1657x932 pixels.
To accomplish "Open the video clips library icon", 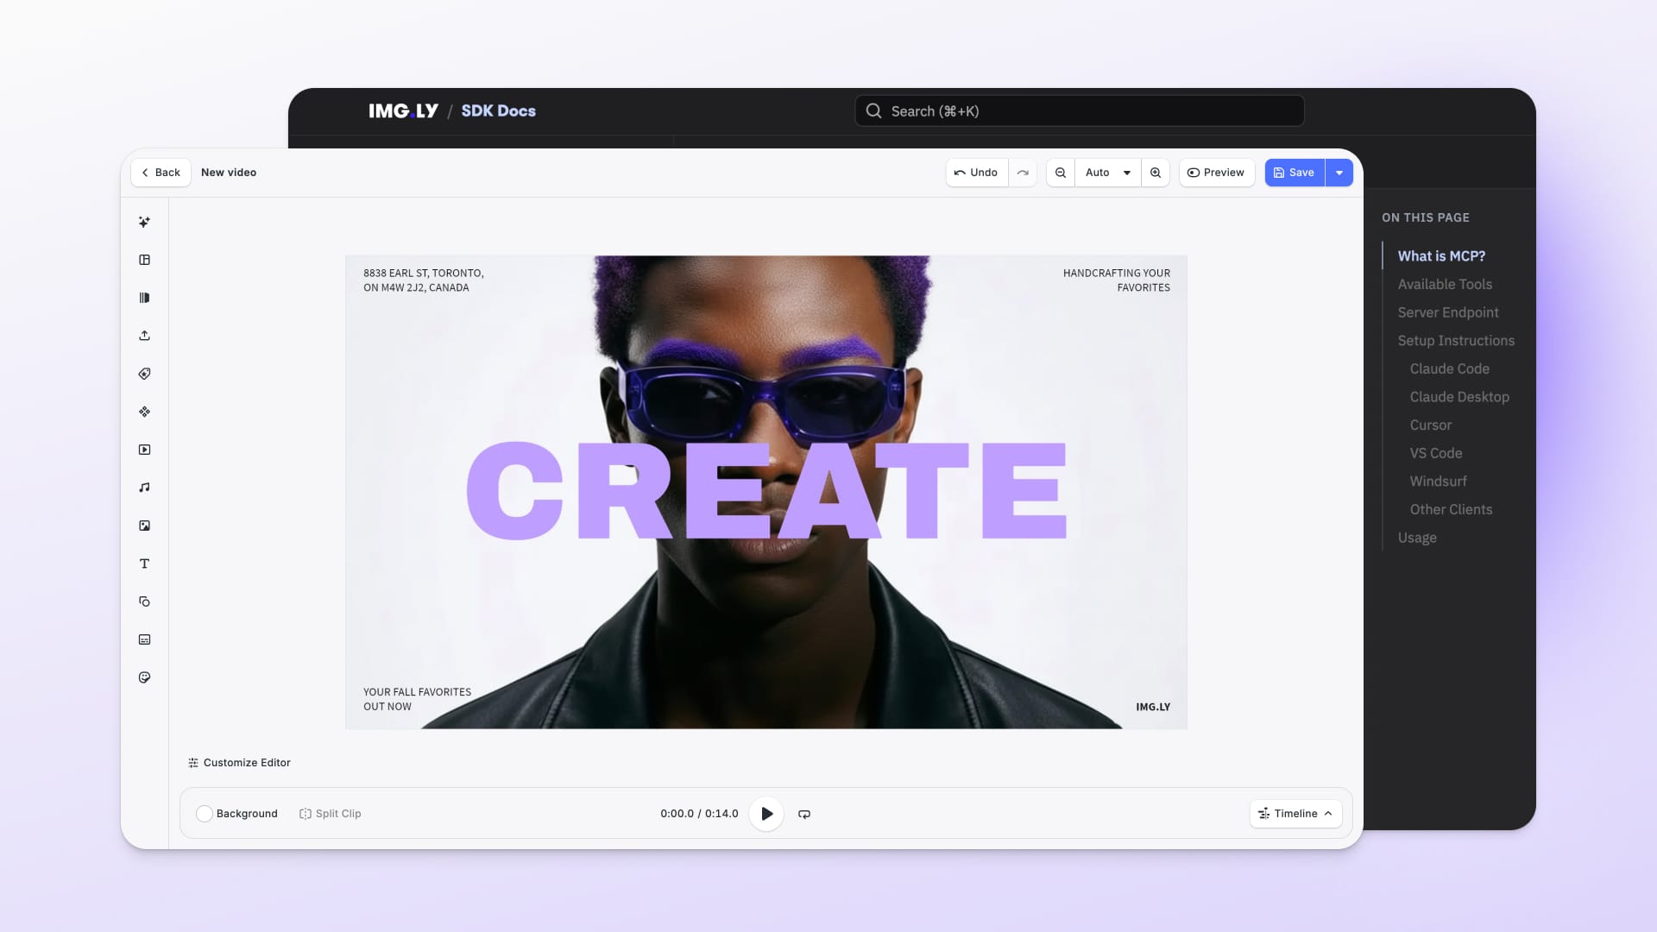I will pos(144,450).
